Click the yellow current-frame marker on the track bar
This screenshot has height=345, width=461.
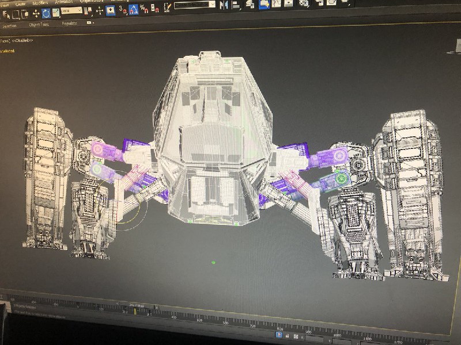click(x=135, y=311)
